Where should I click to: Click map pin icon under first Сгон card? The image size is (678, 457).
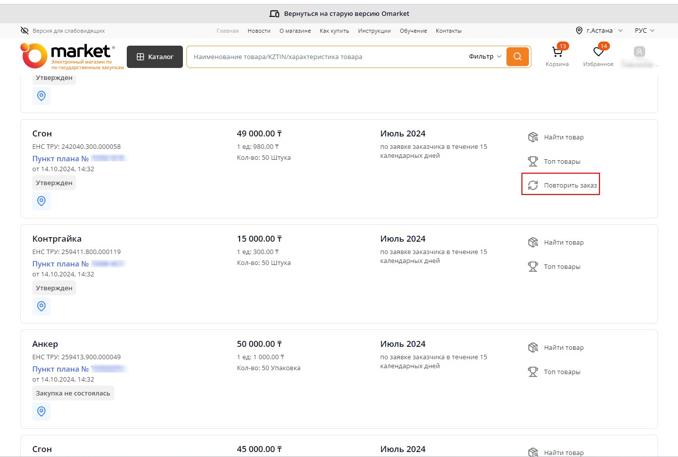(42, 201)
